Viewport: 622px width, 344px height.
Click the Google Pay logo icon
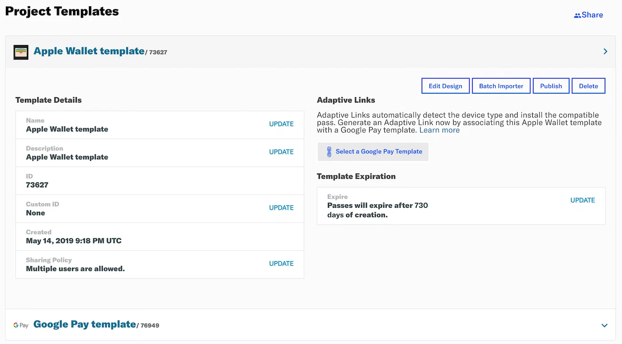tap(20, 324)
